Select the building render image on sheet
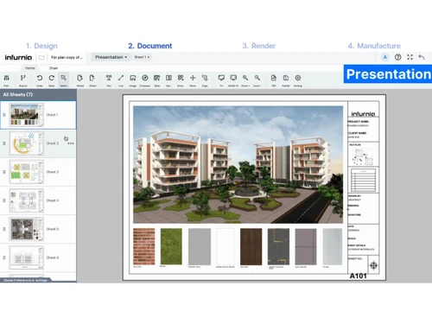 pos(238,165)
